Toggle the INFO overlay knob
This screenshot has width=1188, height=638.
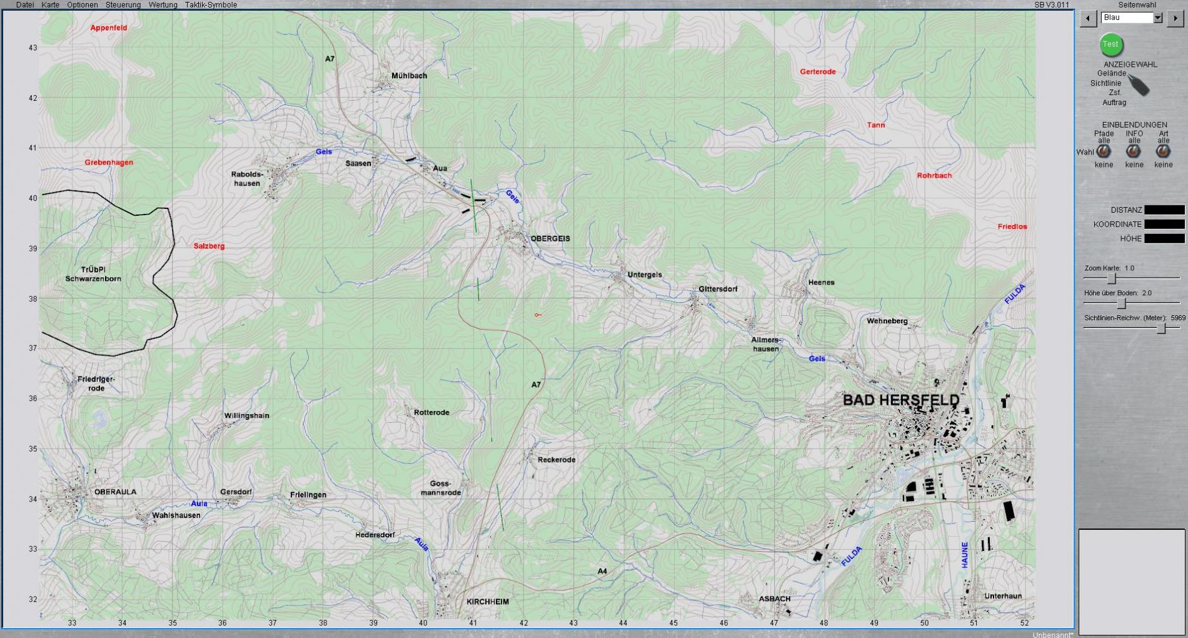[1133, 151]
